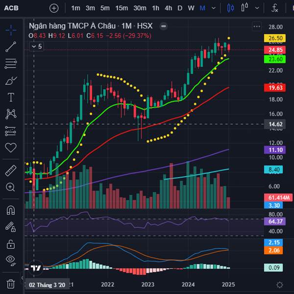Screen dimensions: 294x294
Task: Select the ruler measure tool
Action: click(x=11, y=171)
